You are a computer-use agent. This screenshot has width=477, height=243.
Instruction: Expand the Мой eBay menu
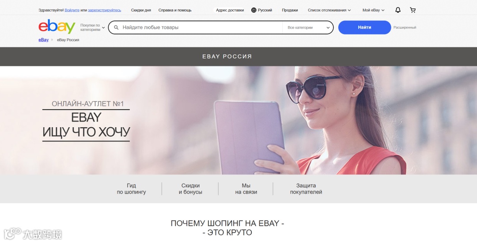pos(373,10)
